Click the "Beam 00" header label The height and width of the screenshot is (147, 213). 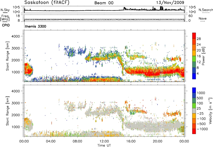[x=104, y=3]
